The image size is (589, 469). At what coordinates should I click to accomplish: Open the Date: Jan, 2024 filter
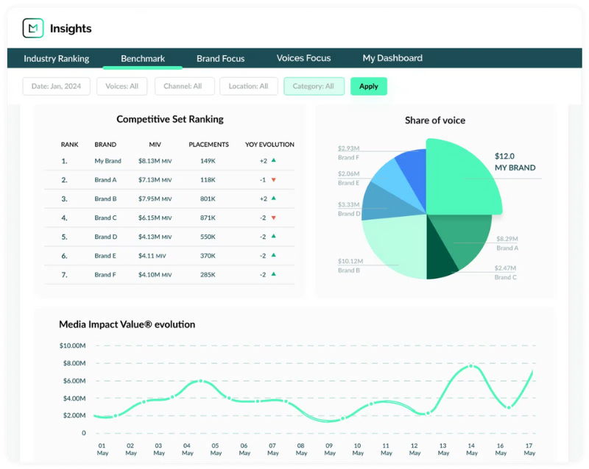click(x=56, y=86)
